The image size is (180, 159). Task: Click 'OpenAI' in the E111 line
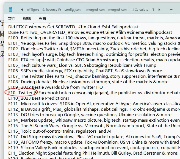pos(84,104)
